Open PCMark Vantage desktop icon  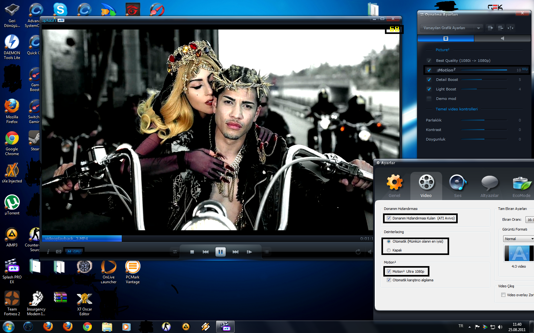(133, 272)
